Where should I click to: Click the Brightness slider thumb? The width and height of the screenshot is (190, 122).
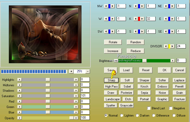click(x=144, y=61)
